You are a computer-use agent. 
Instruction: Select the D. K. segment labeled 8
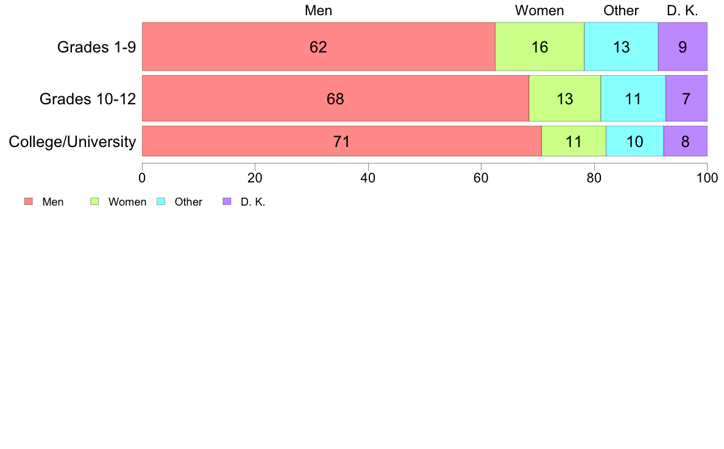coord(685,141)
